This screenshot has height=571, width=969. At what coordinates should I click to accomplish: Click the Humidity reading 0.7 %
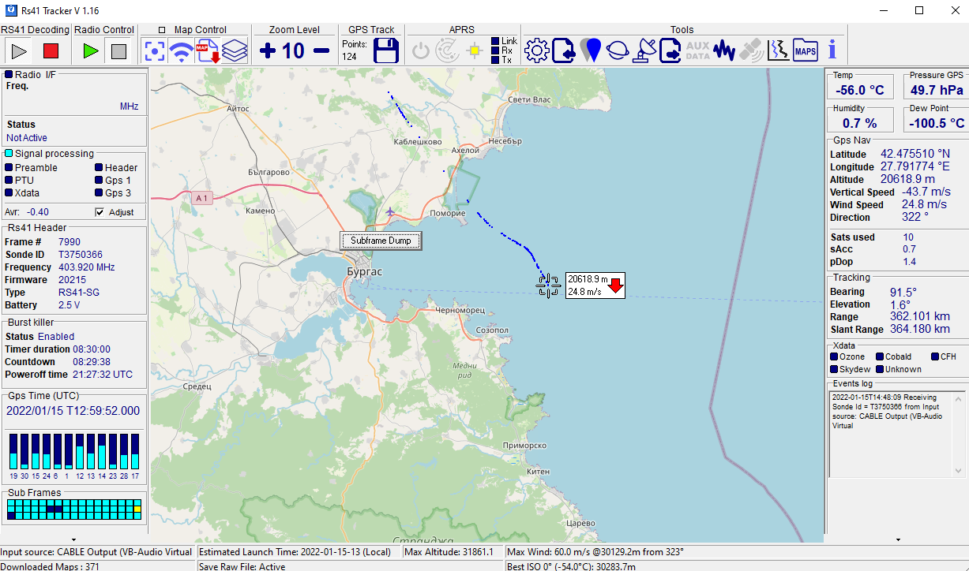[860, 123]
